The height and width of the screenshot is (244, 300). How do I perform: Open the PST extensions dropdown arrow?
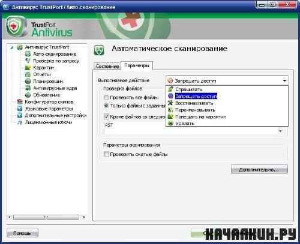(280, 131)
